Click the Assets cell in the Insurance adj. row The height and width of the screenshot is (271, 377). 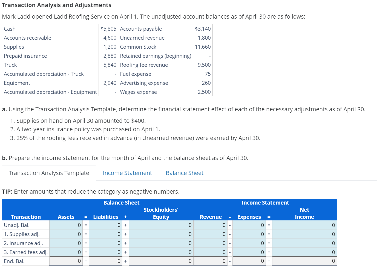(66, 243)
